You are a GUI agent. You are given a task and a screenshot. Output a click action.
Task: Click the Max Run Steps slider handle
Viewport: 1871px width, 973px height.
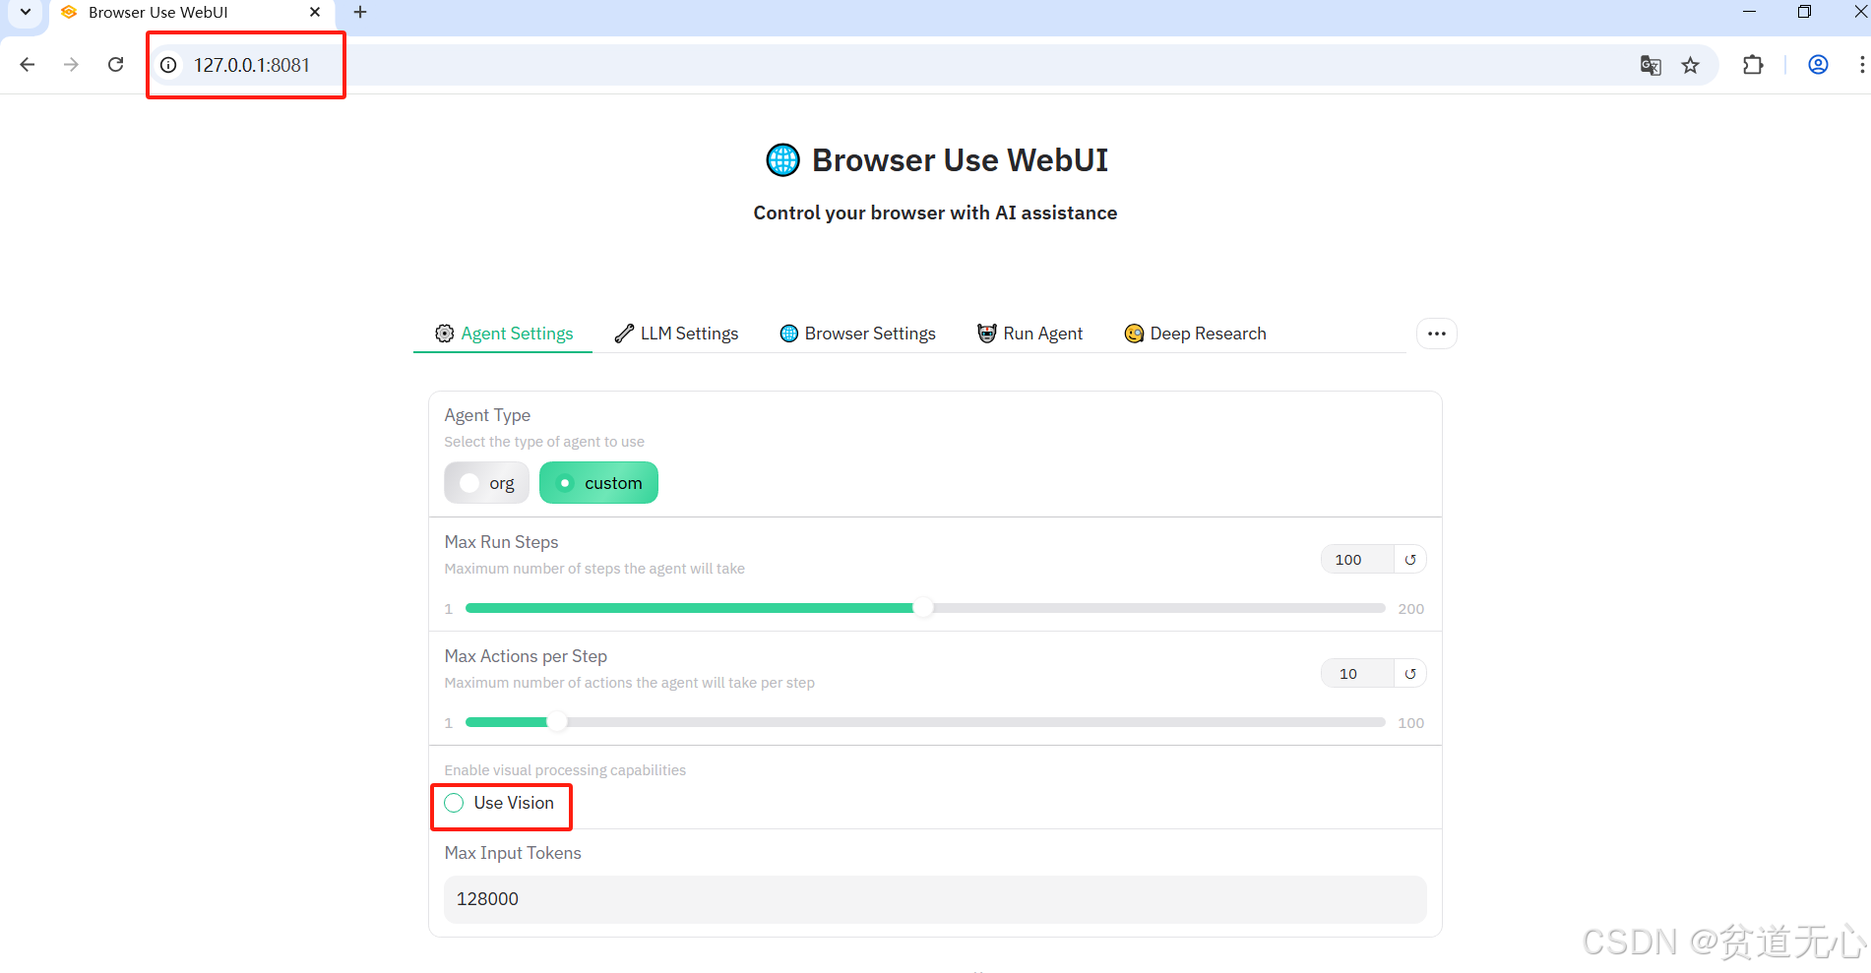[x=923, y=608]
